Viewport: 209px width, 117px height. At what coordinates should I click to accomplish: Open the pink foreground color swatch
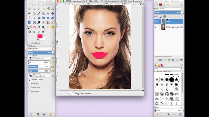(40, 36)
